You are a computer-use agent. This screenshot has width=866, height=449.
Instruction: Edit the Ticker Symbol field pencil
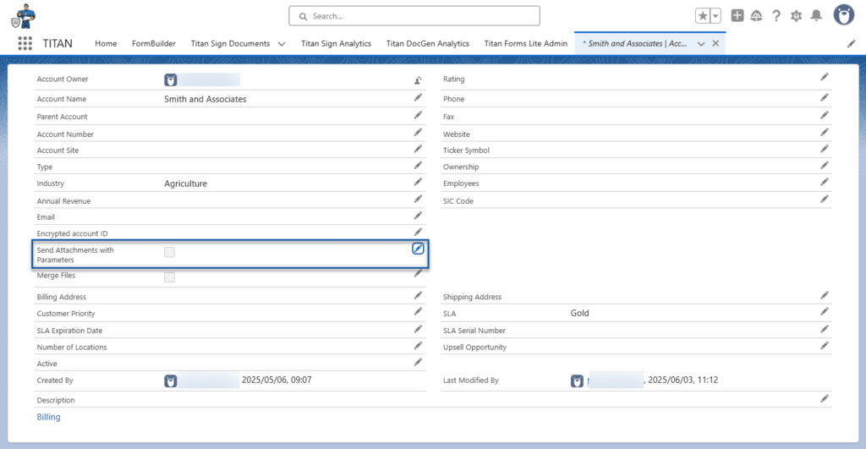coord(824,149)
